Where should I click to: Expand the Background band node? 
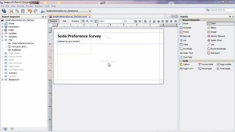pyautogui.click(x=3, y=80)
